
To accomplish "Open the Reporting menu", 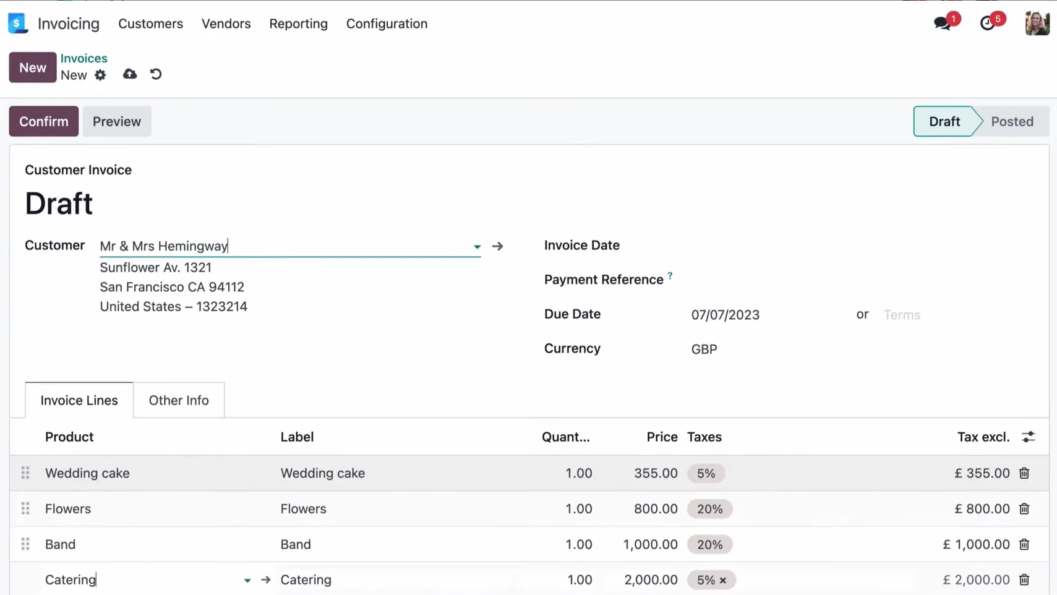I will (298, 24).
